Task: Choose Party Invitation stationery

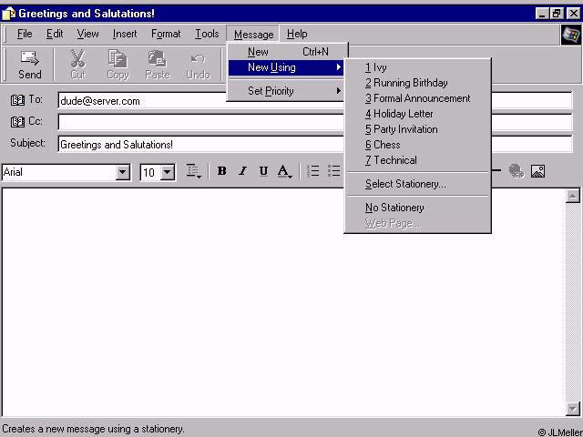Action: point(417,129)
